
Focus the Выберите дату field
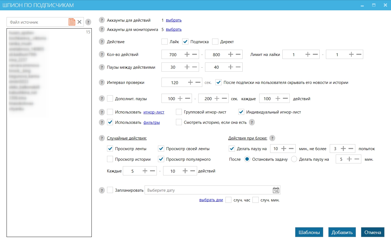pyautogui.click(x=208, y=190)
